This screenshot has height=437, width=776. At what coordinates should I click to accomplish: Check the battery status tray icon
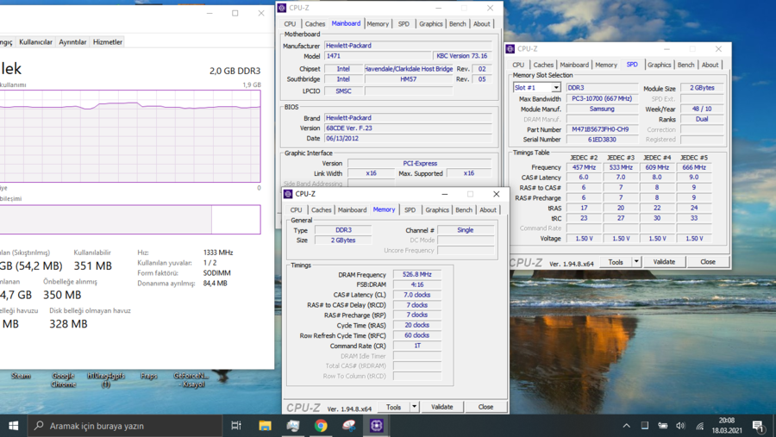click(x=663, y=426)
